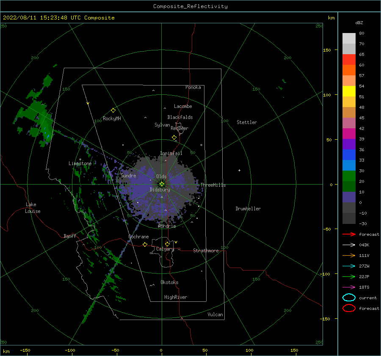Click the white 04DK arrow icon

[349, 245]
